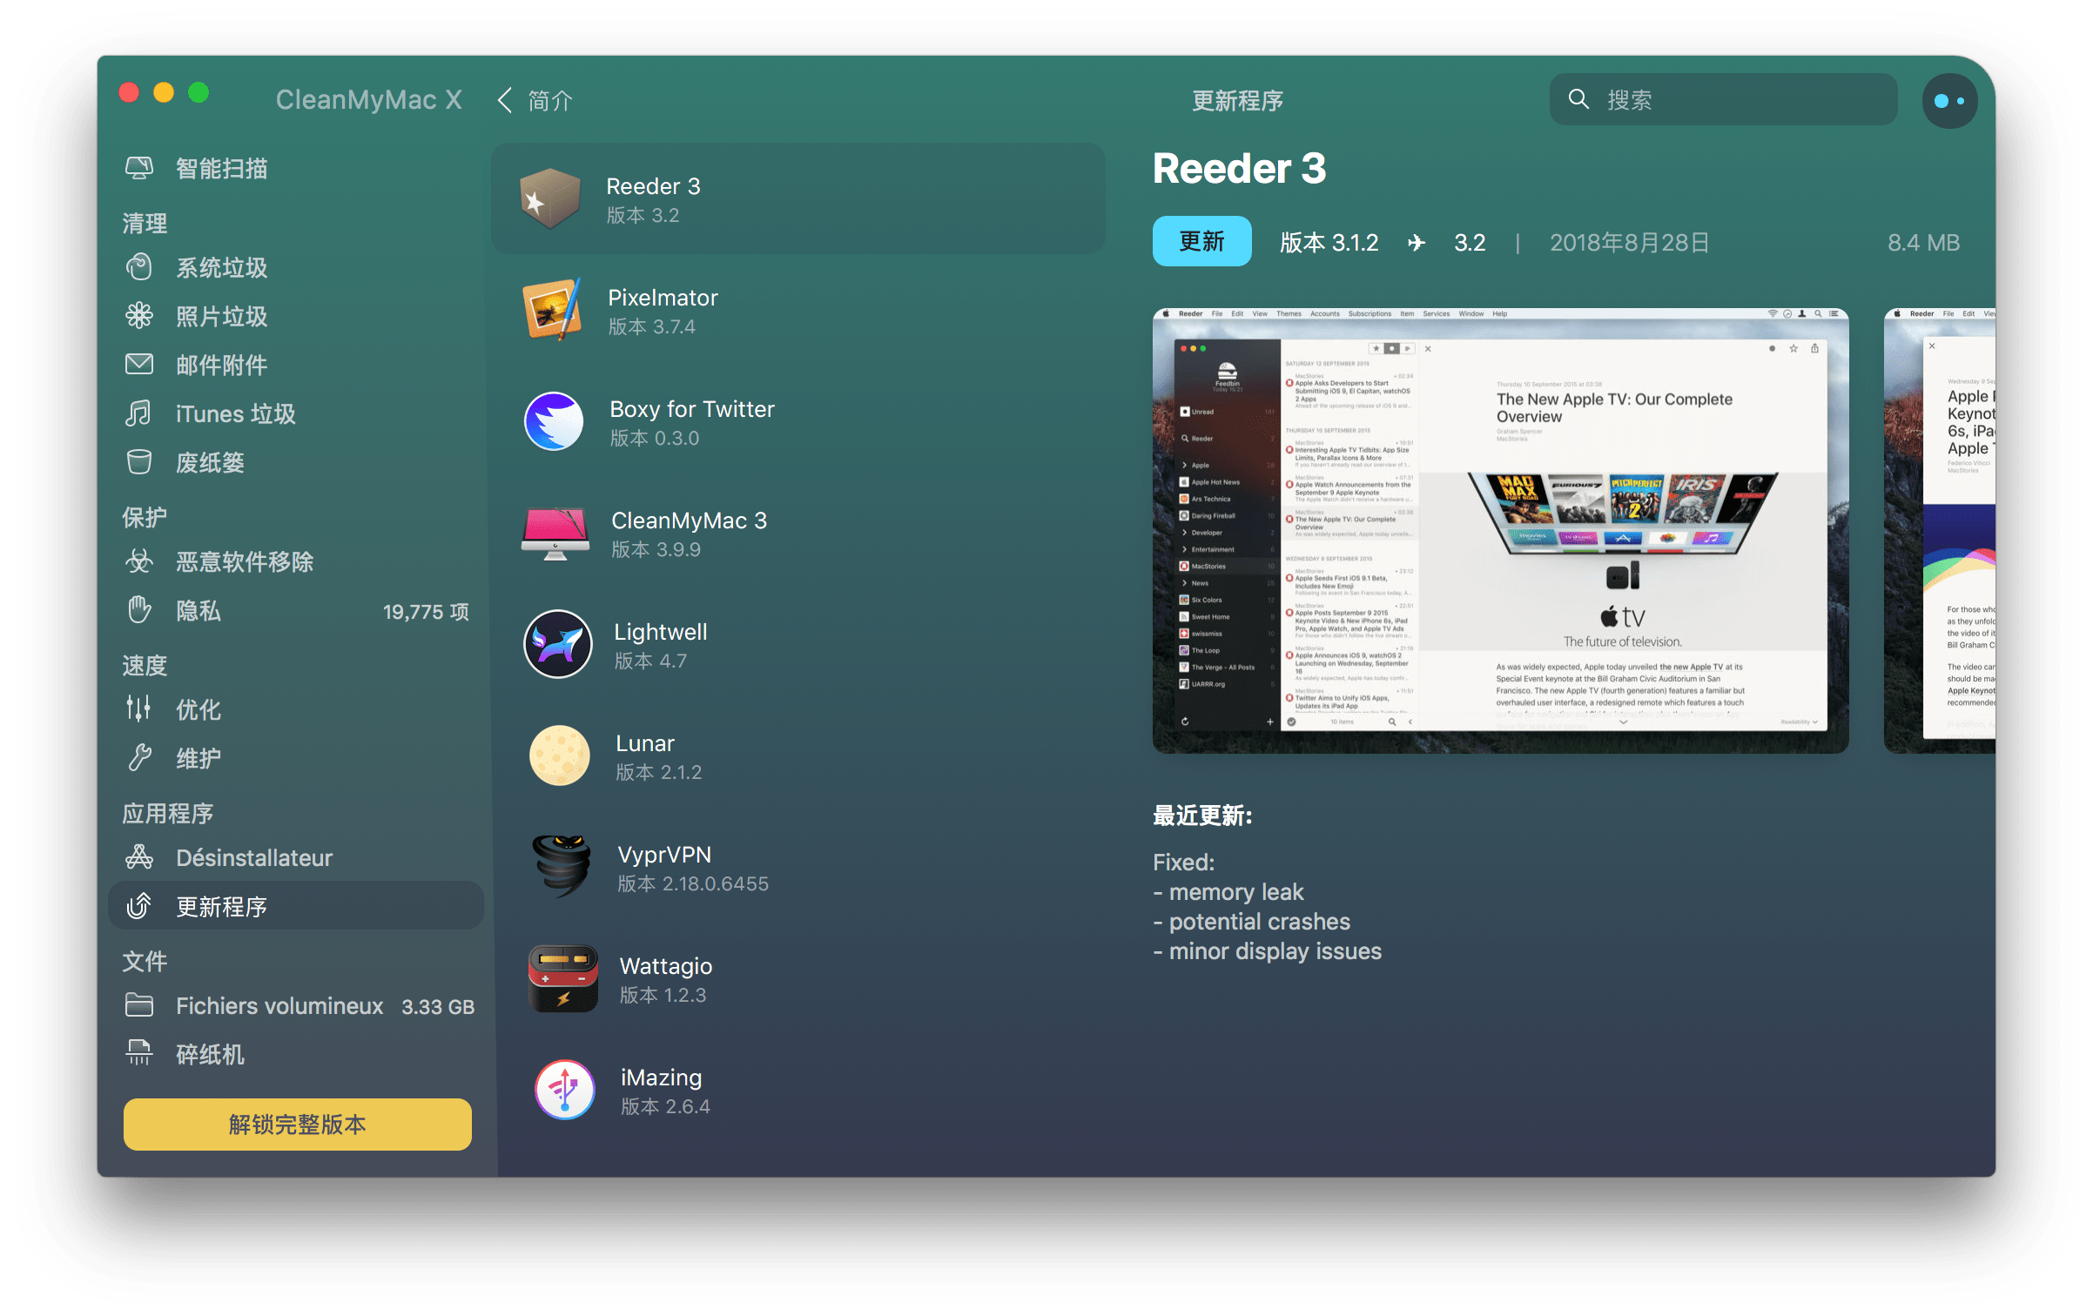Click the Pixelmator app icon

coord(552,311)
